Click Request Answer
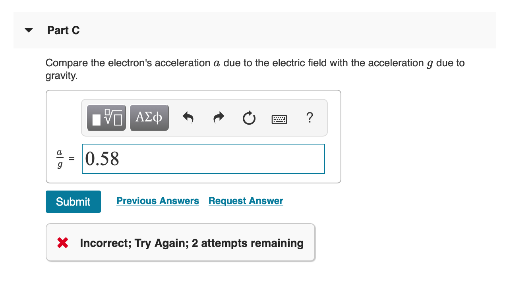 (246, 200)
